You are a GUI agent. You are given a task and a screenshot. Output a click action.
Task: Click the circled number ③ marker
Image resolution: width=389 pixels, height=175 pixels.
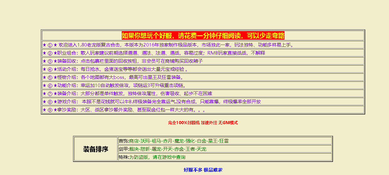tap(50, 61)
